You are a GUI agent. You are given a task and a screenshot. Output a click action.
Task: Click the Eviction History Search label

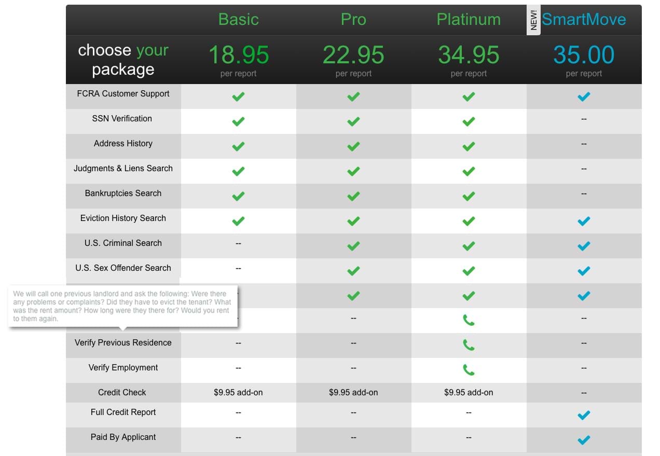(123, 218)
